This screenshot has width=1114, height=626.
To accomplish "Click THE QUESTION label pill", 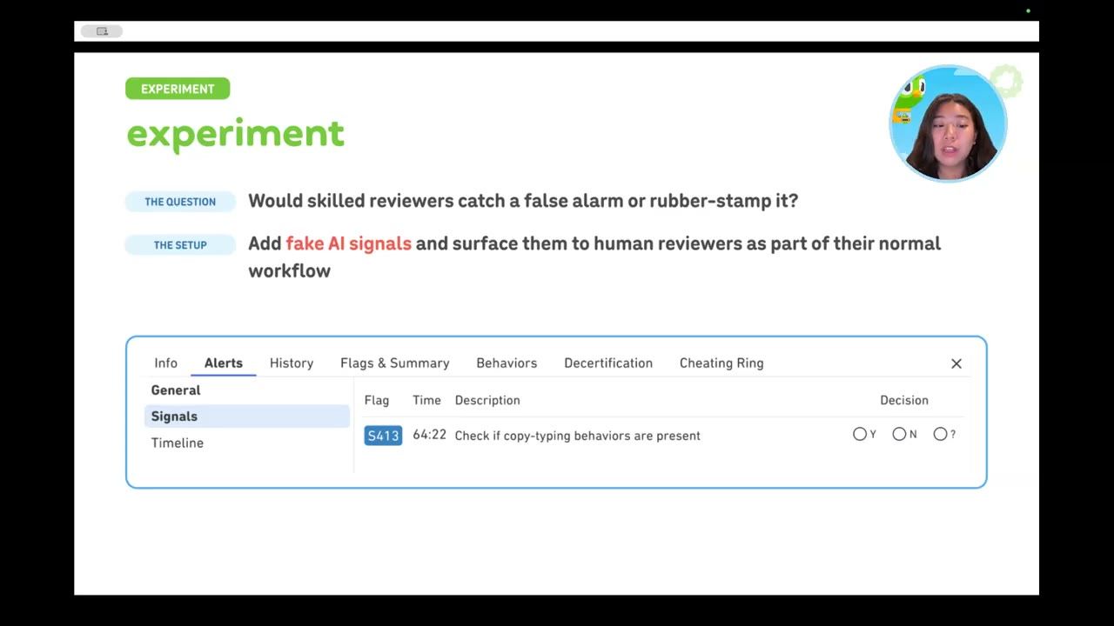I will pos(180,202).
